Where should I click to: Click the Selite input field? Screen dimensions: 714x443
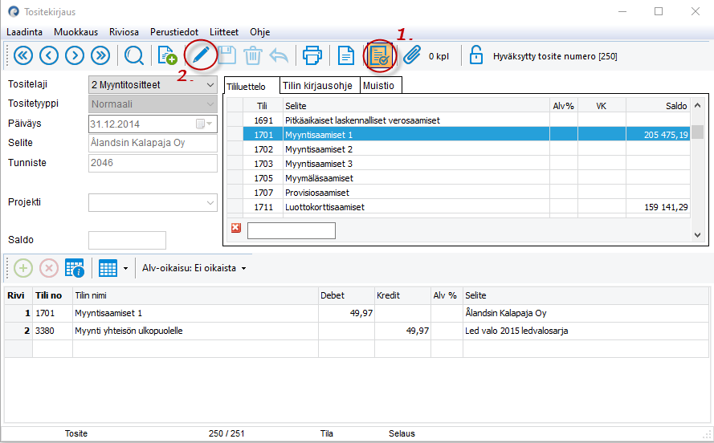(153, 143)
